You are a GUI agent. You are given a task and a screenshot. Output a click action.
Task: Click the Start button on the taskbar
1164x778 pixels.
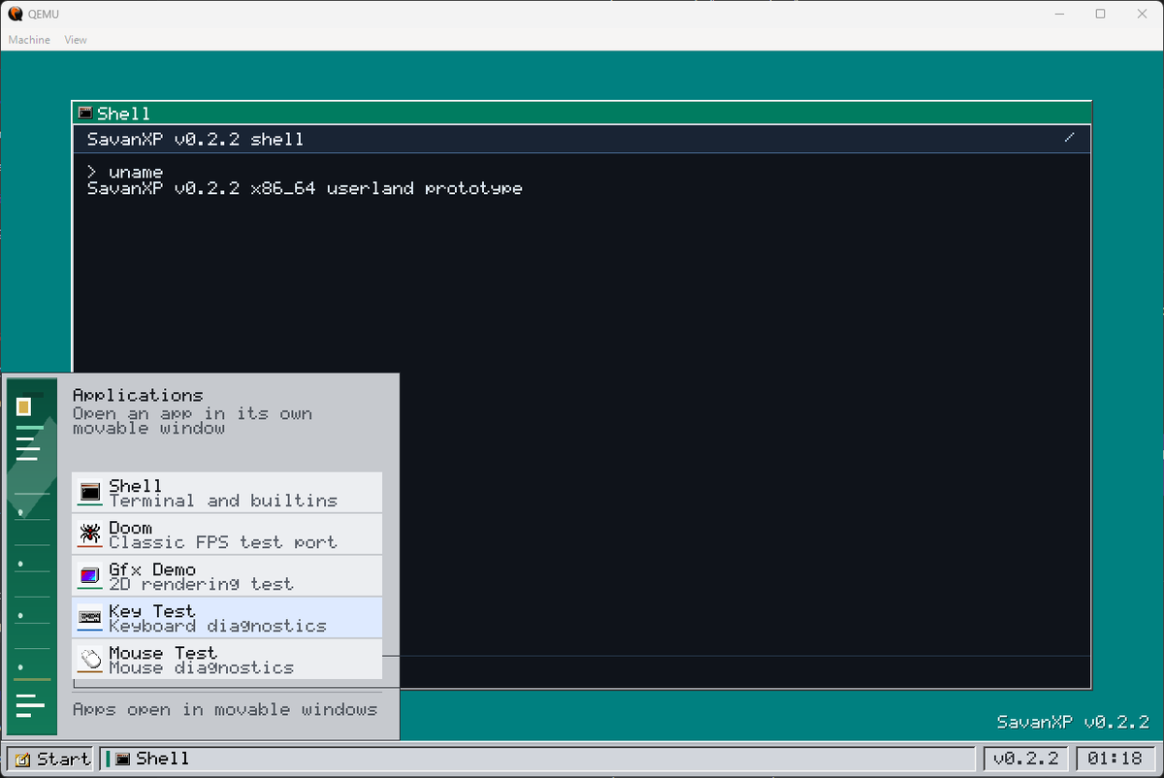point(50,759)
